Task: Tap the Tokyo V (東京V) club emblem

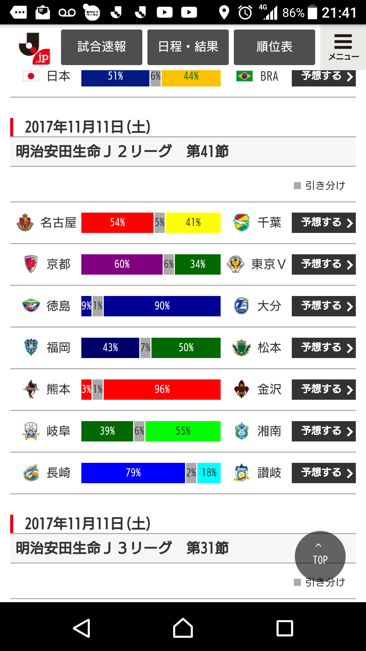Action: (236, 264)
